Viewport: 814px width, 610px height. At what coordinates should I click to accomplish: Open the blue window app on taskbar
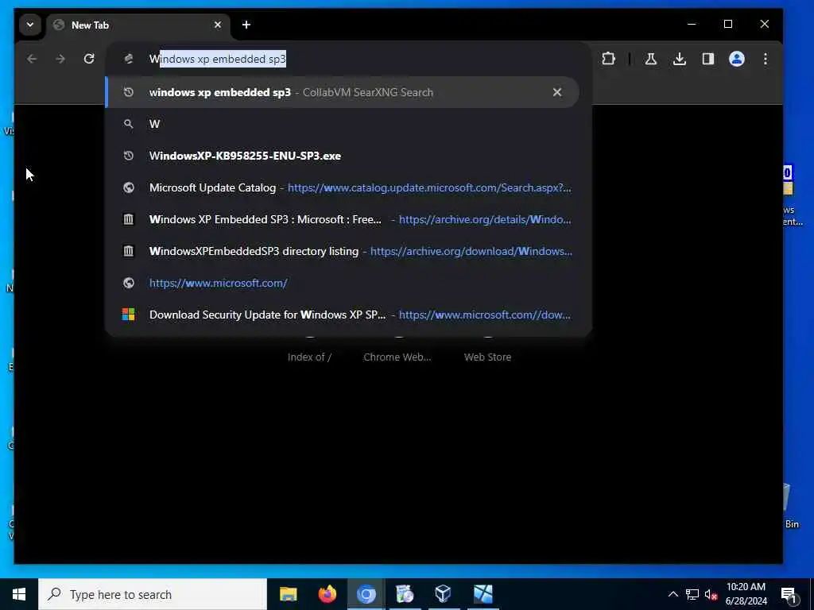tap(483, 594)
